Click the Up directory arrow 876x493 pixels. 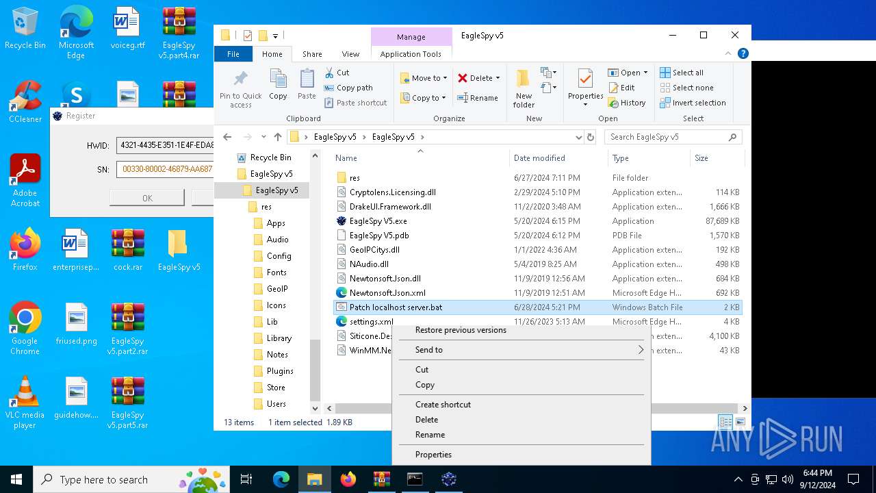pyautogui.click(x=277, y=137)
